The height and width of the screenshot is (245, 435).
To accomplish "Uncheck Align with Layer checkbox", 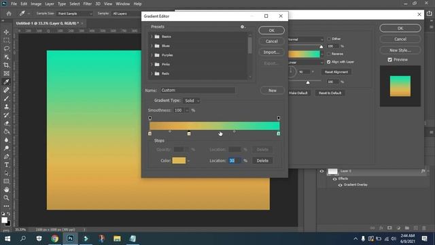I will [329, 62].
